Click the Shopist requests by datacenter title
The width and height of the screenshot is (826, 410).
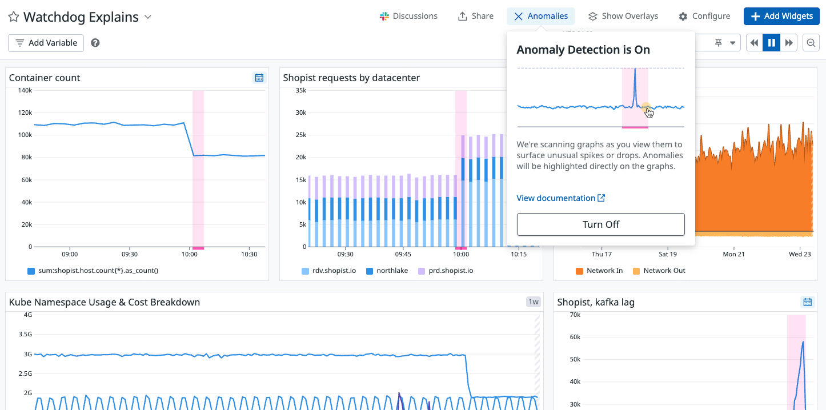click(x=351, y=78)
